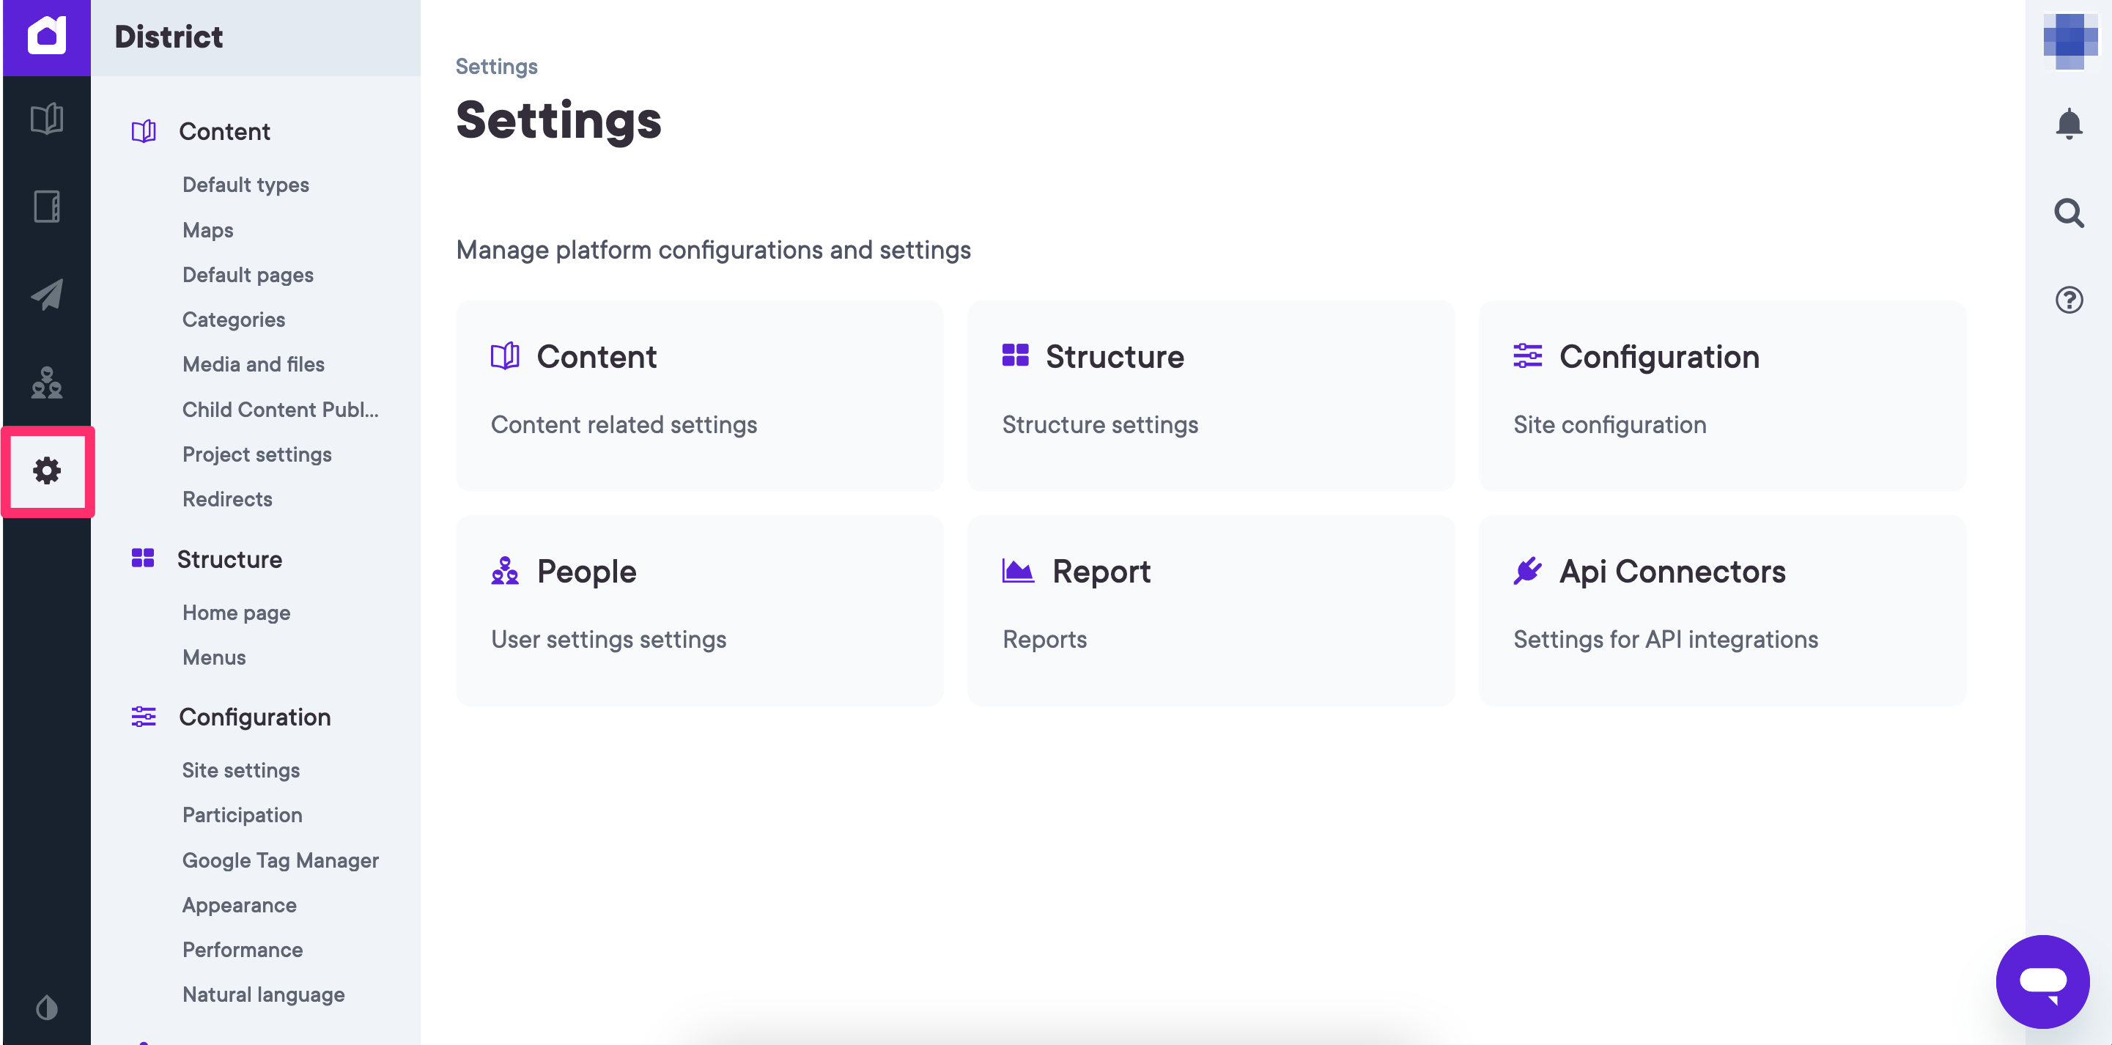2112x1045 pixels.
Task: Collapse the Structure section in the sidebar
Action: pos(229,559)
